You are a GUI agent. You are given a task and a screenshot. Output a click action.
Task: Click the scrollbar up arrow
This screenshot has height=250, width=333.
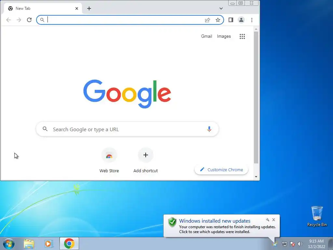point(256,29)
